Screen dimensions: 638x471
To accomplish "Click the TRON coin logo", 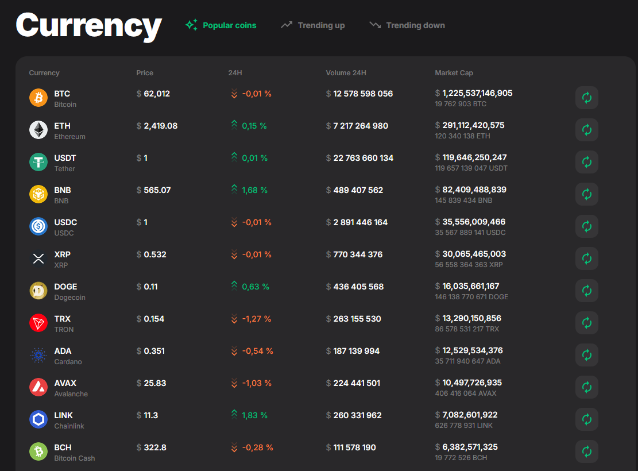I will coord(38,323).
